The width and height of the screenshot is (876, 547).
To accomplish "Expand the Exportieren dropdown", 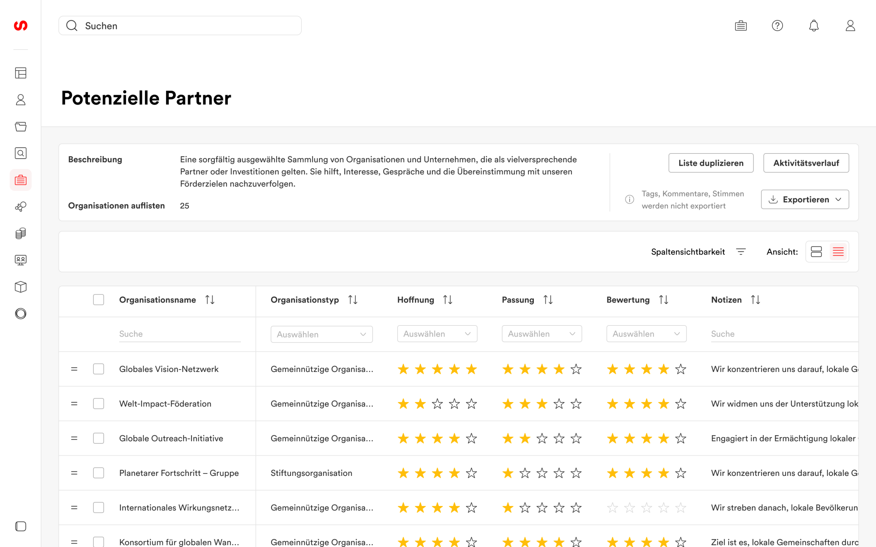I will [x=805, y=200].
